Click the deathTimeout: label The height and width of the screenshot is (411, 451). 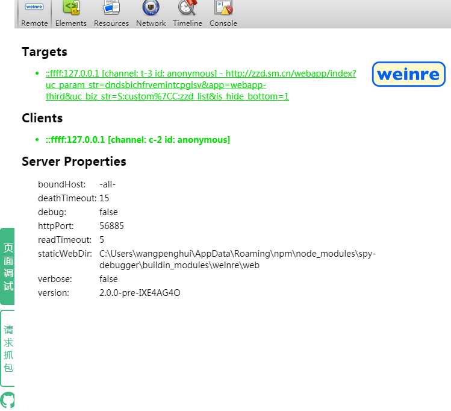67,198
